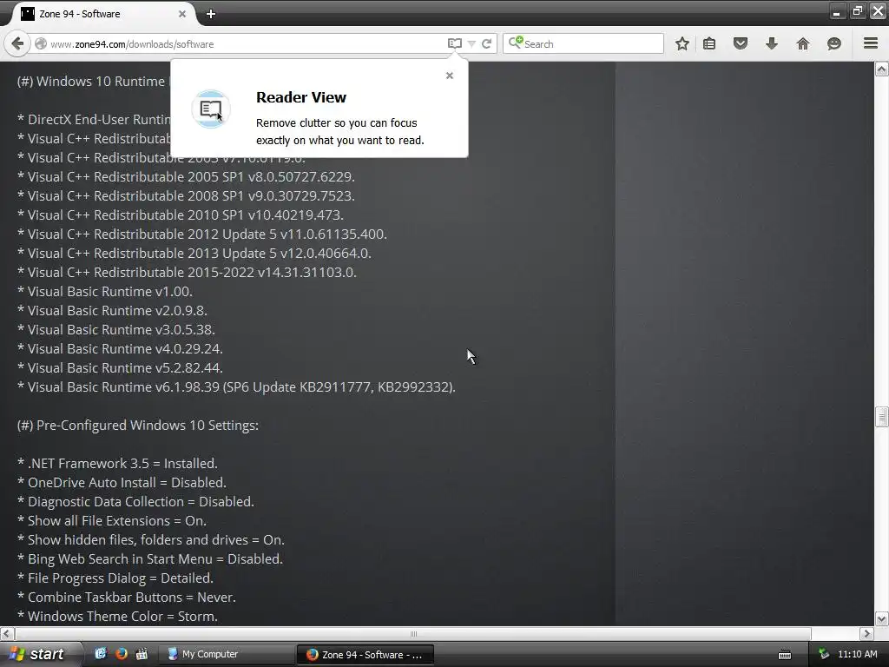The image size is (889, 667).
Task: Click 'Visual C++ Redistributable 2008 SP1' line
Action: pos(186,196)
